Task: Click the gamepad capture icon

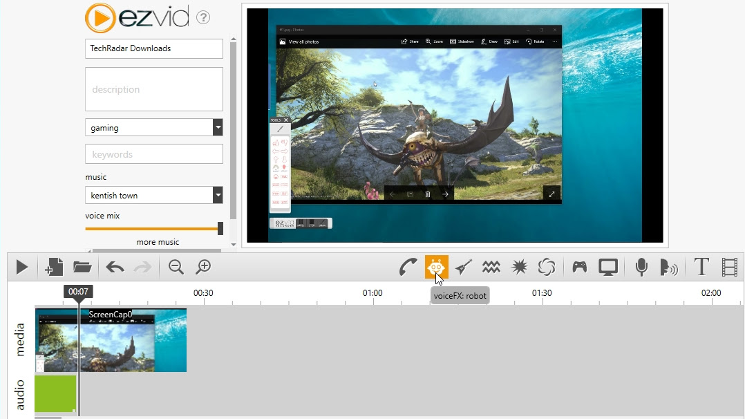Action: [x=580, y=267]
